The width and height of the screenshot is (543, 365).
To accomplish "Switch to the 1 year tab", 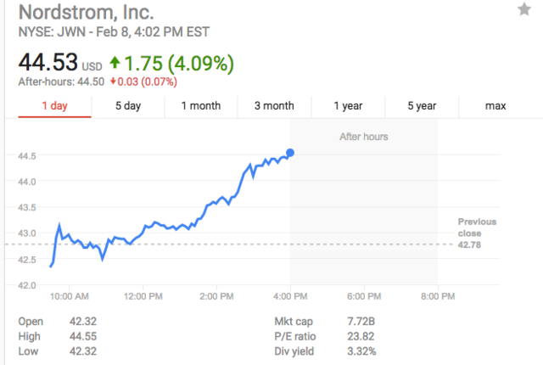I will [x=348, y=106].
